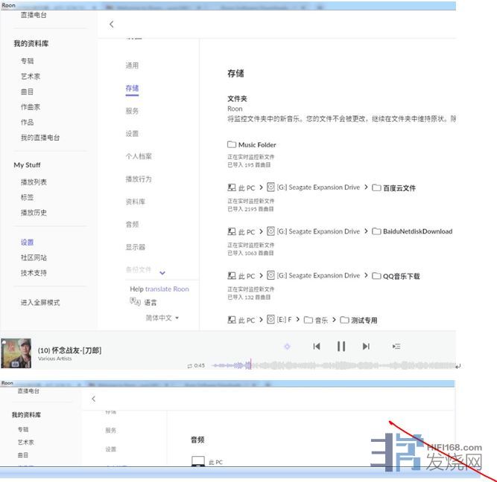Click the 百度云文件 folder icon
Image resolution: width=497 pixels, height=482 pixels.
tap(376, 187)
